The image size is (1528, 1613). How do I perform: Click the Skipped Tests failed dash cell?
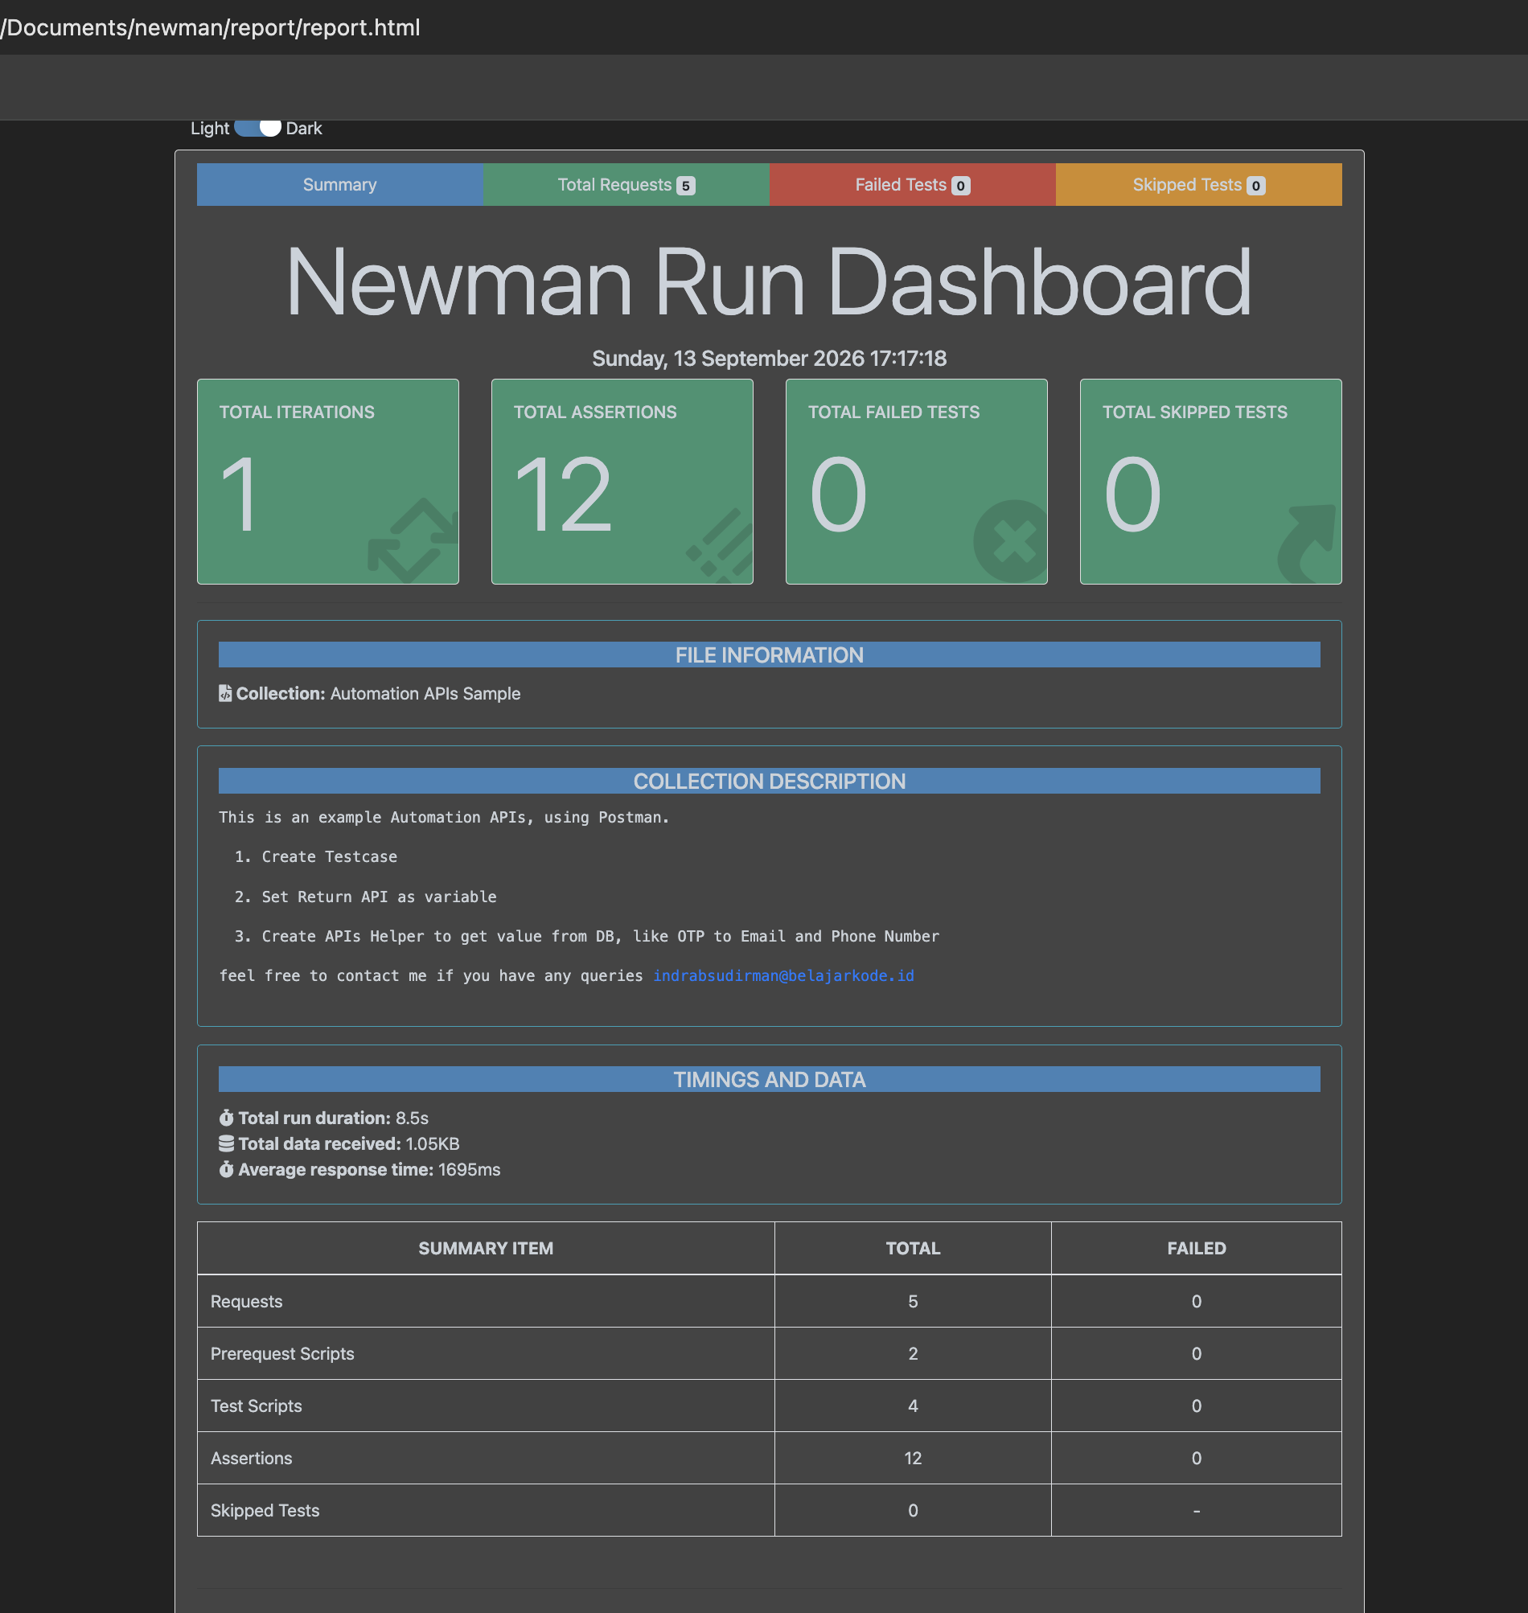1197,1510
